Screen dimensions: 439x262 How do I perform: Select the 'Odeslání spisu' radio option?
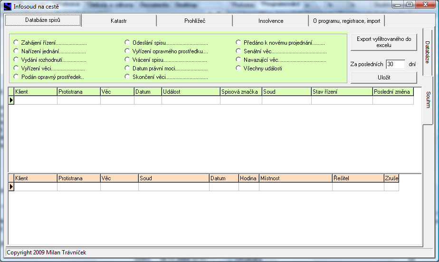pyautogui.click(x=127, y=42)
